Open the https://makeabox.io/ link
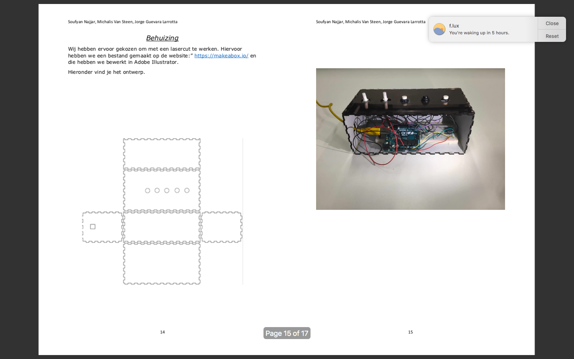574x359 pixels. click(x=221, y=55)
